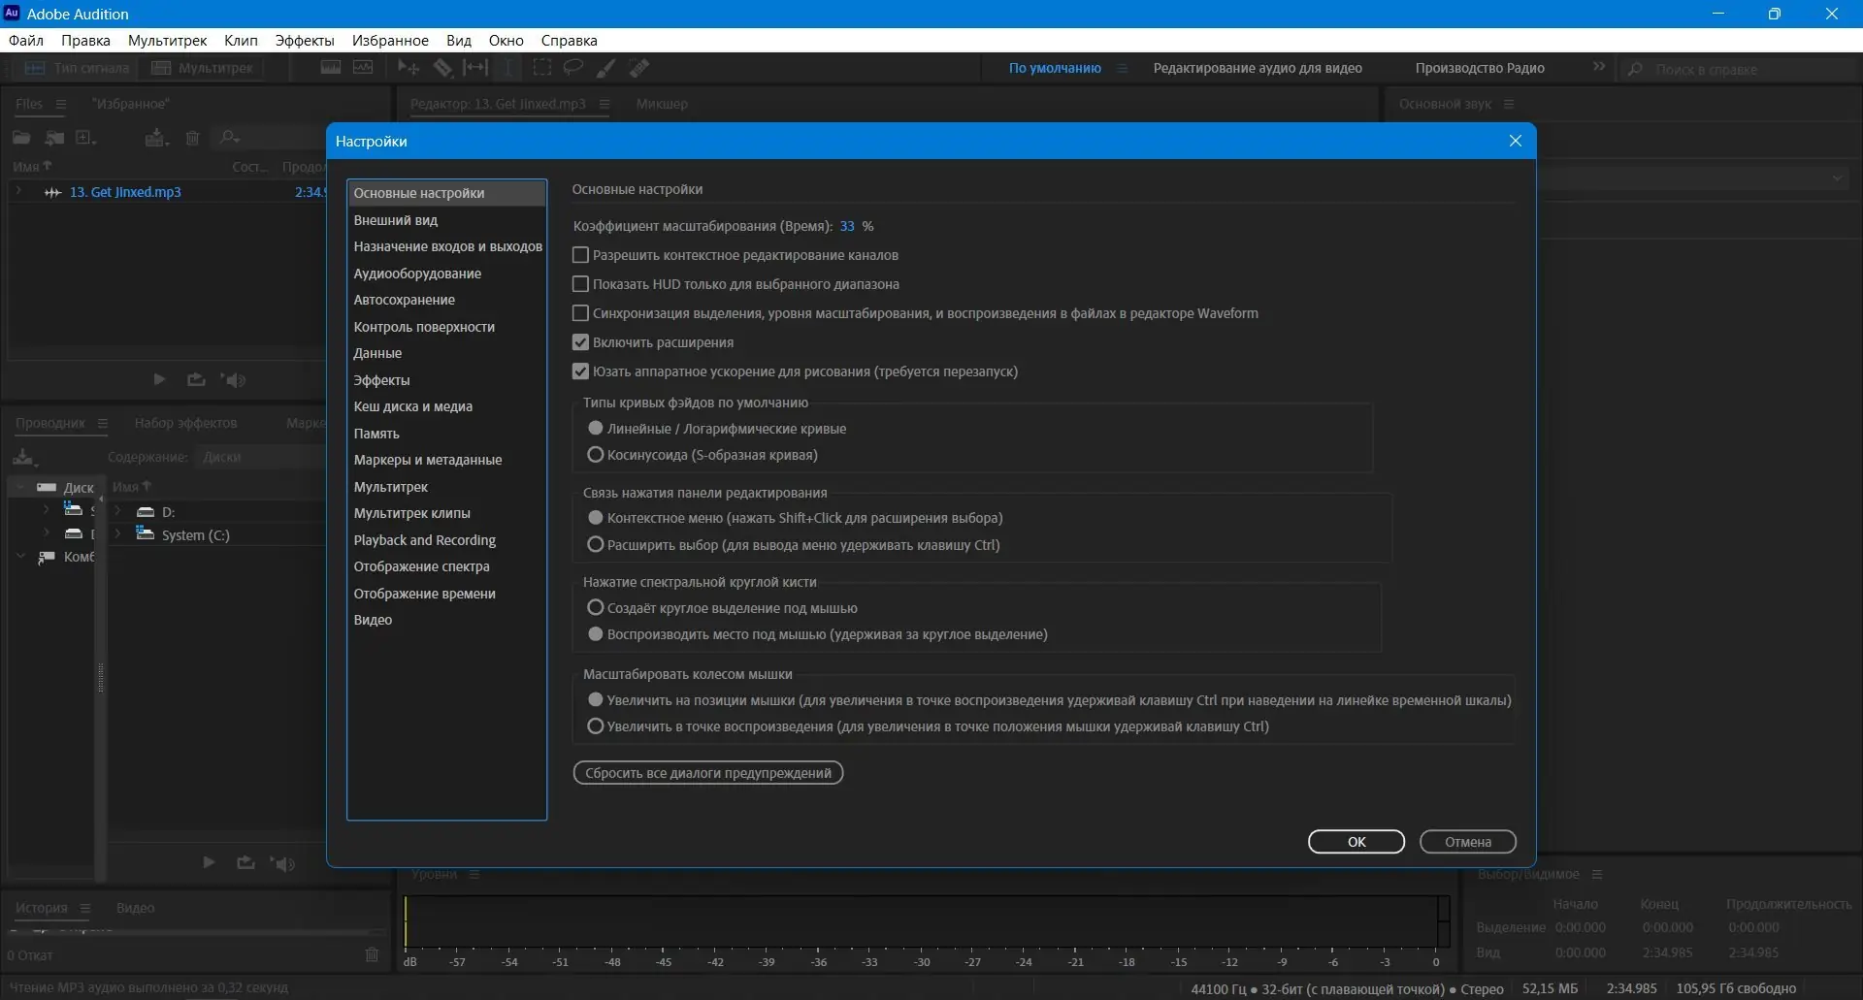Play the file in Files panel preview
The height and width of the screenshot is (1000, 1863).
pyautogui.click(x=159, y=379)
